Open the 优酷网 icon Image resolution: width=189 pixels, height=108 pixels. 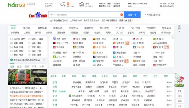click(x=134, y=43)
